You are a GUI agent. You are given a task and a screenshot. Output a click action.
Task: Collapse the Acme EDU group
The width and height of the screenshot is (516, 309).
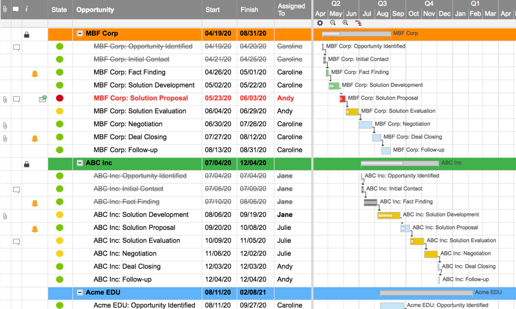coord(80,292)
